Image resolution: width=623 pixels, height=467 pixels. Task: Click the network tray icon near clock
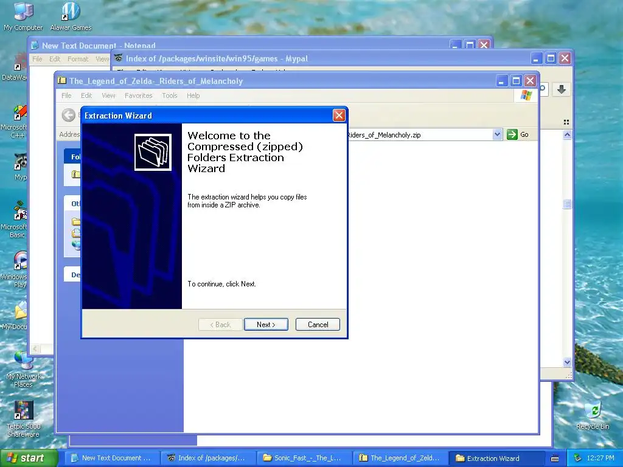click(x=577, y=458)
